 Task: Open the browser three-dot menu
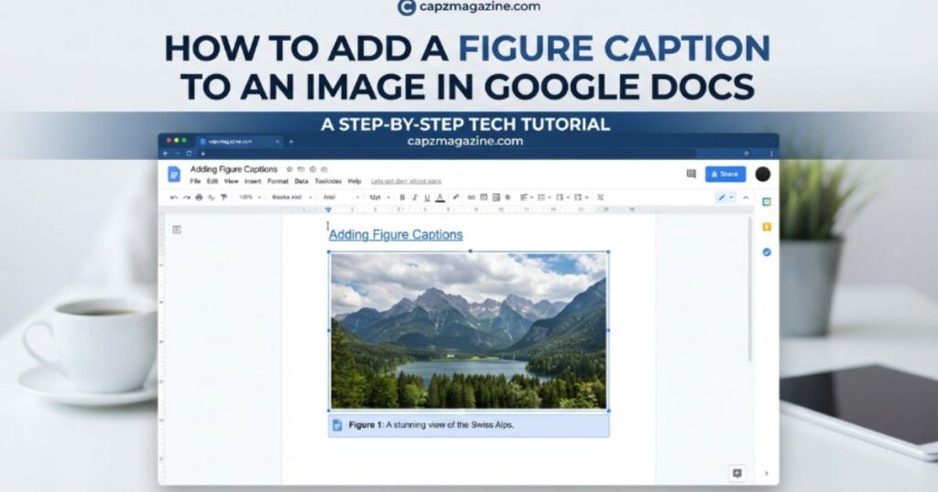coord(771,154)
